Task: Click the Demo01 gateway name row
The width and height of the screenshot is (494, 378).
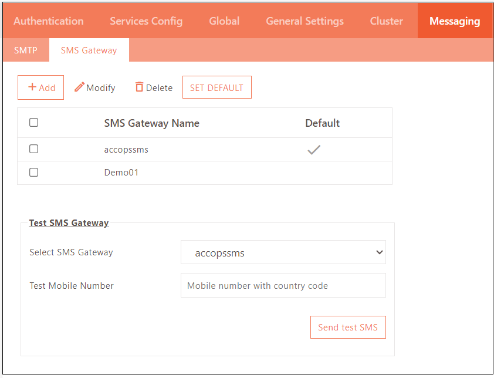Action: pyautogui.click(x=121, y=173)
